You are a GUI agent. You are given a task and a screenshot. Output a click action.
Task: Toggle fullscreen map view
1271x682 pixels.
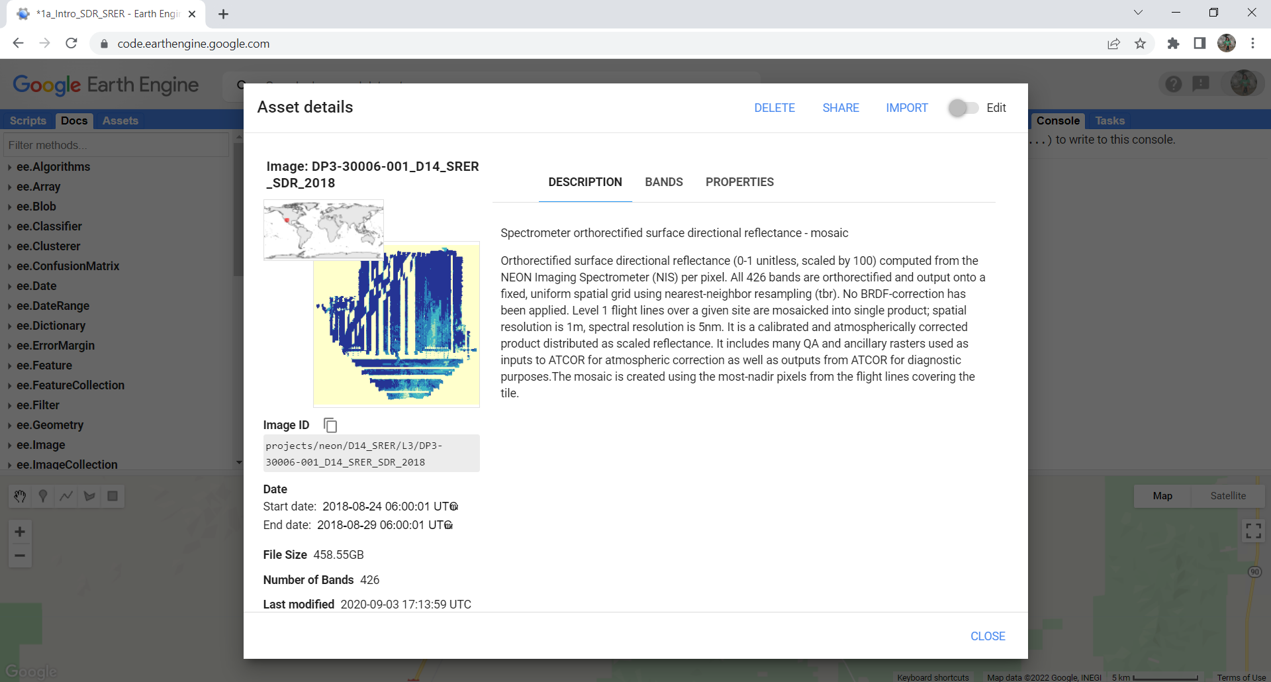point(1253,530)
